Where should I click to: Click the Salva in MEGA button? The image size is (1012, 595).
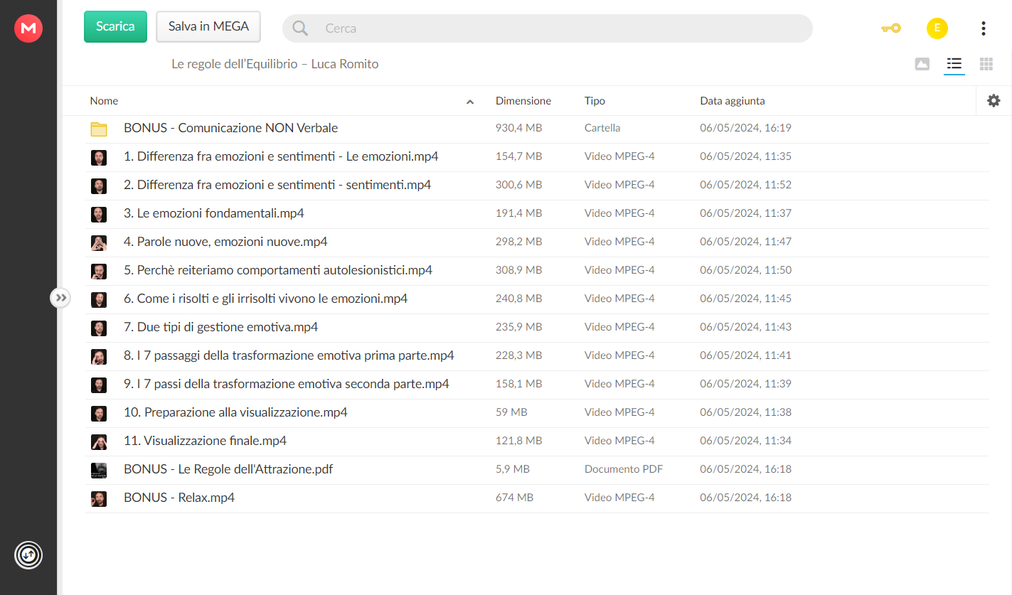[208, 26]
